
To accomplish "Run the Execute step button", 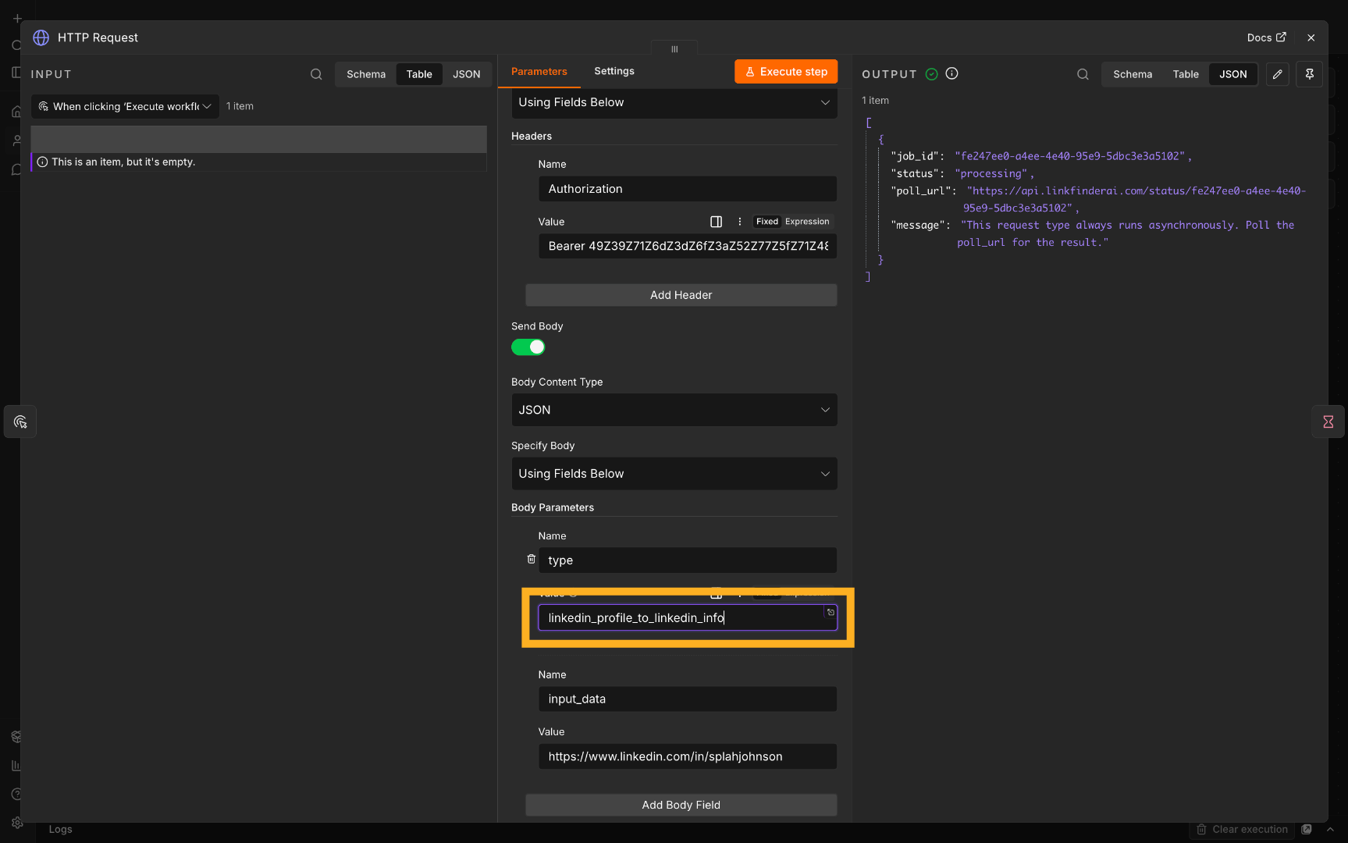I will (786, 72).
